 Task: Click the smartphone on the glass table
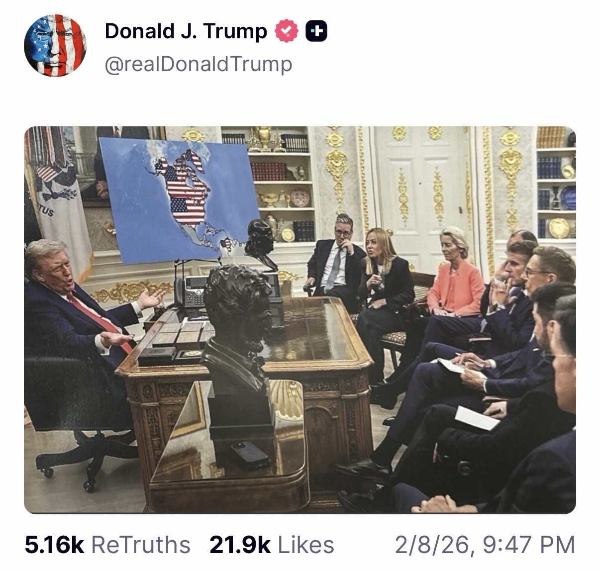pyautogui.click(x=250, y=455)
